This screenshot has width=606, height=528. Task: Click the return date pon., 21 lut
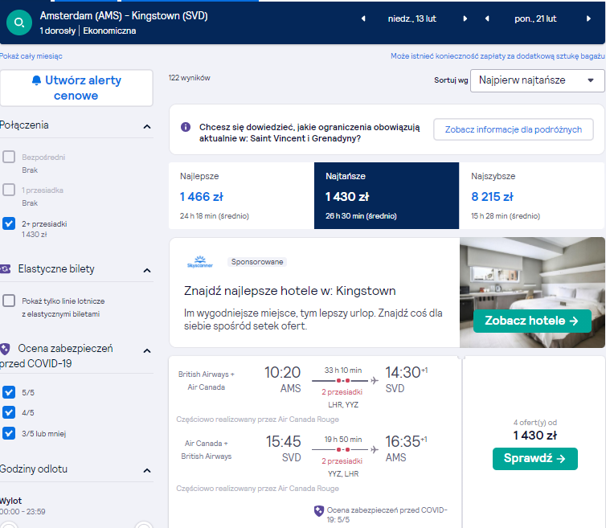(535, 18)
